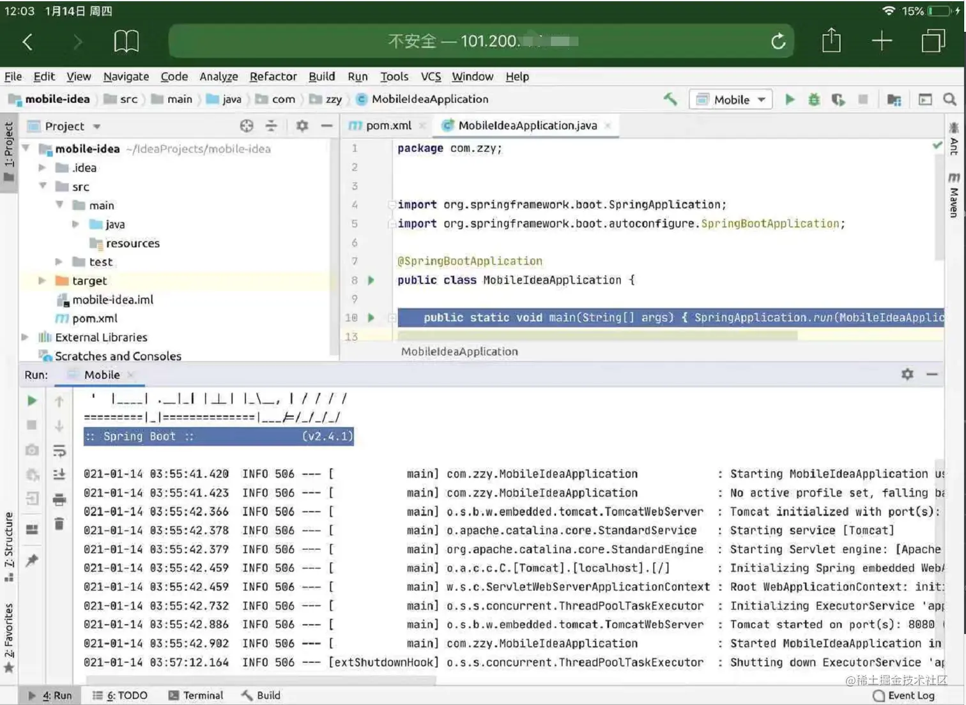Toggle scroll to end in console
Screen dimensions: 966x705
click(59, 474)
